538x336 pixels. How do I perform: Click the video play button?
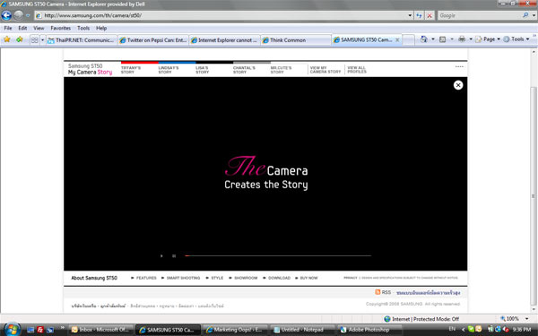161,255
